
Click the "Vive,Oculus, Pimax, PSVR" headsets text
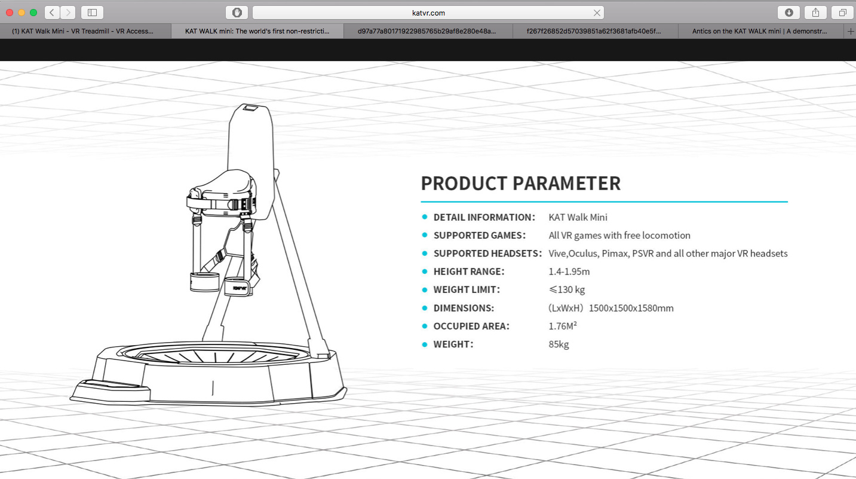pyautogui.click(x=668, y=254)
